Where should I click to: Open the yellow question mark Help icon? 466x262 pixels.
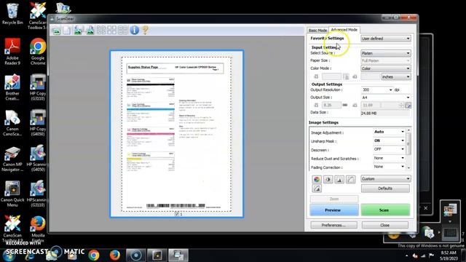pyautogui.click(x=146, y=30)
